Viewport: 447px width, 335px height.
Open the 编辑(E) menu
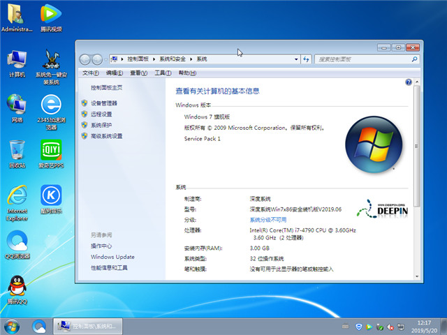click(x=115, y=73)
